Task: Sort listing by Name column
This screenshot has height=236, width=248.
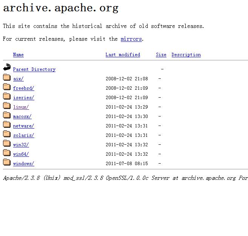Action: (18, 55)
